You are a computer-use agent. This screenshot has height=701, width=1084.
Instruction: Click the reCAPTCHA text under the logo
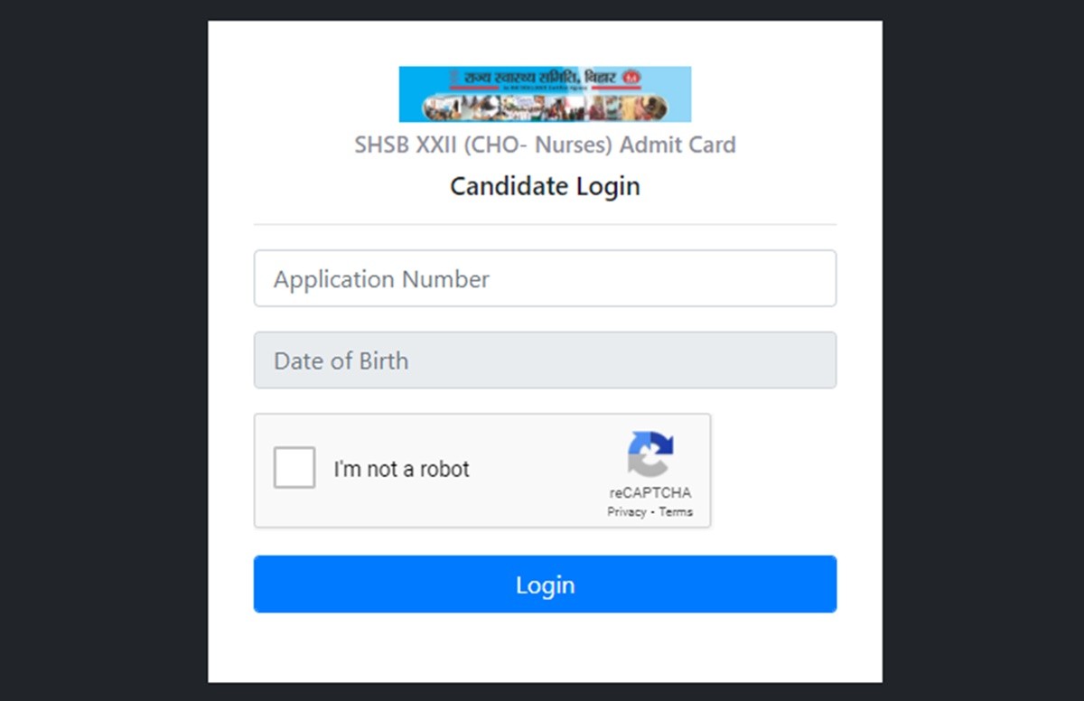(x=650, y=493)
